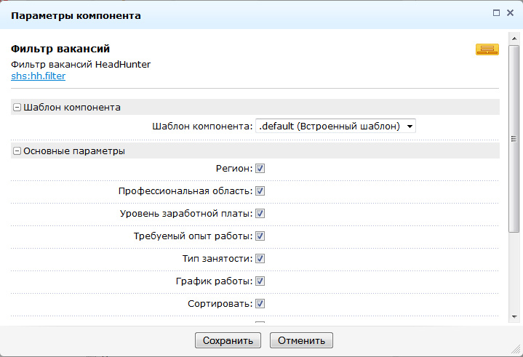
Task: Toggle the Профессиональная область checkbox
Action: tap(260, 191)
